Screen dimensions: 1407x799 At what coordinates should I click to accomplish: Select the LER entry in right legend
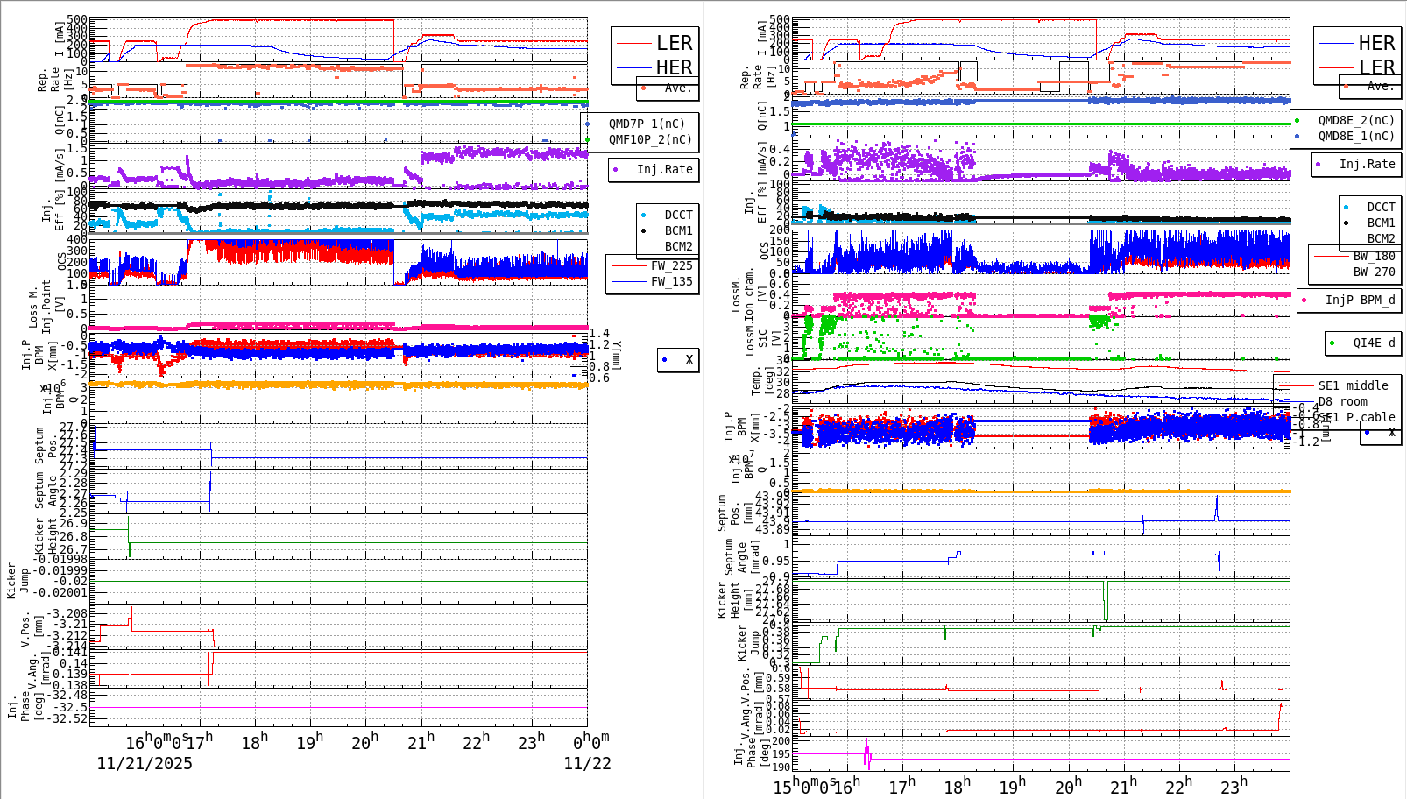tap(1376, 67)
